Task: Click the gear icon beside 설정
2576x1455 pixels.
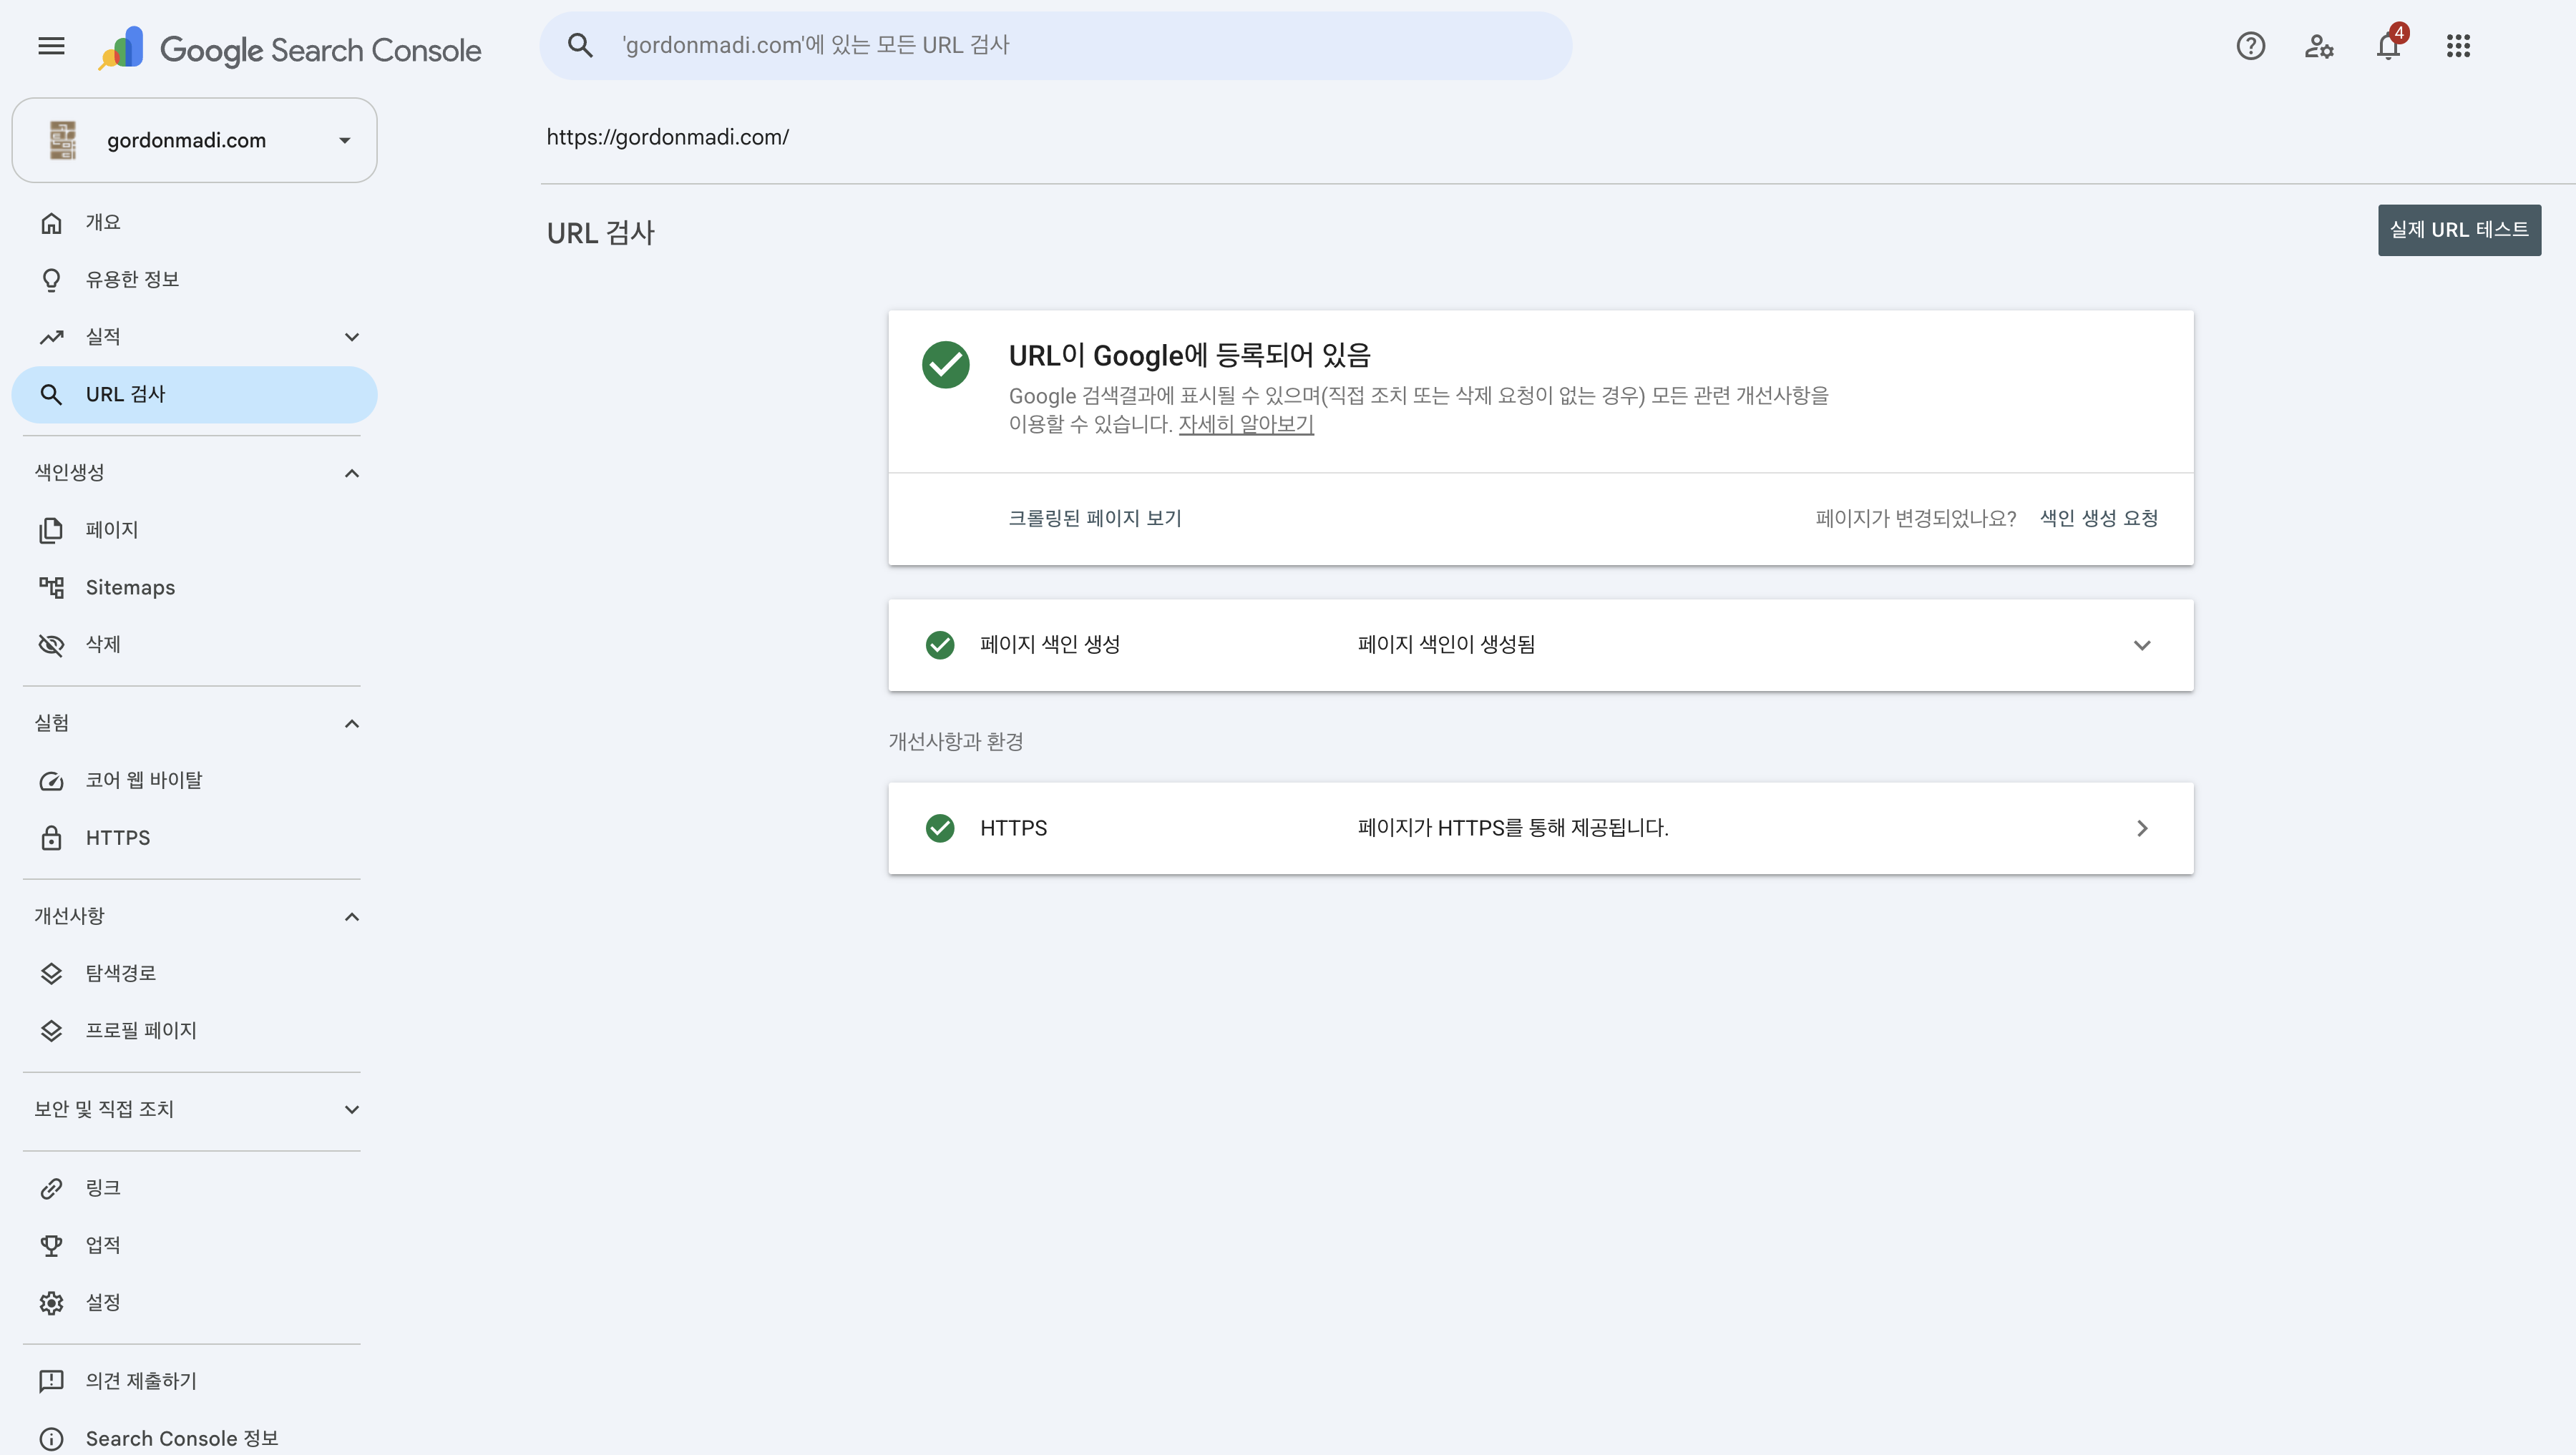Action: (x=51, y=1303)
